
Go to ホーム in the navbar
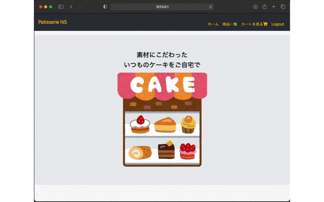(x=213, y=24)
